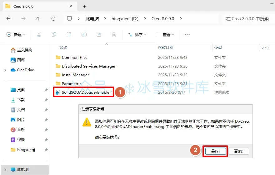Click the Copy icon in the toolbar
This screenshot has height=175, width=275.
(54, 35)
